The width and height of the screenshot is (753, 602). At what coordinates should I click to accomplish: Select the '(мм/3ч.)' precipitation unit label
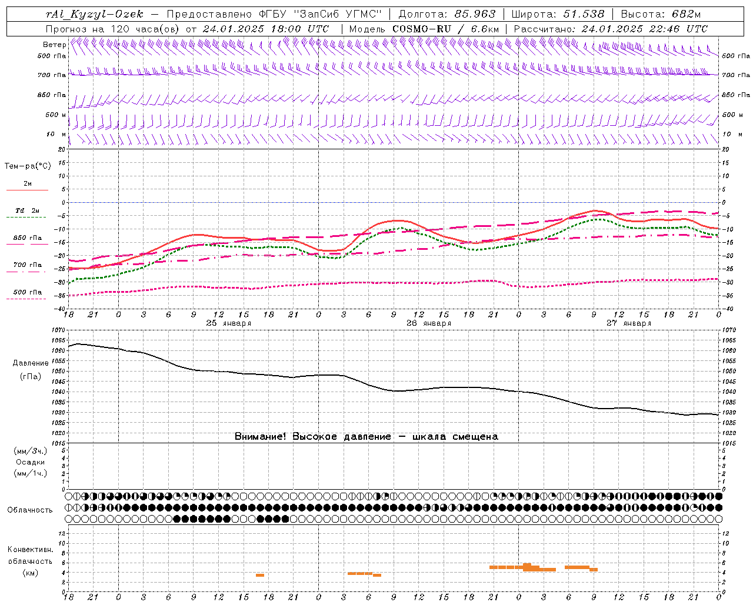[x=31, y=451]
